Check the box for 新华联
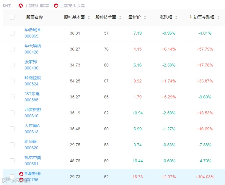Screen dimensions: 225x185 (x=12, y=145)
